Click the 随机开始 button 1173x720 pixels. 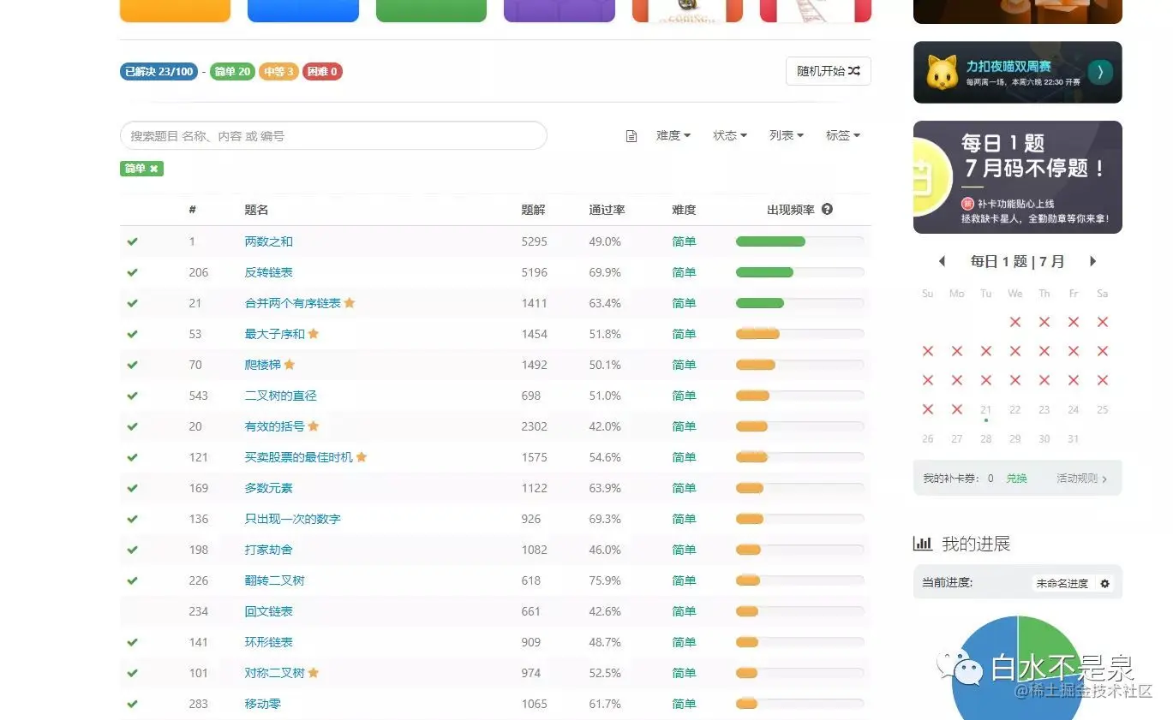[829, 71]
